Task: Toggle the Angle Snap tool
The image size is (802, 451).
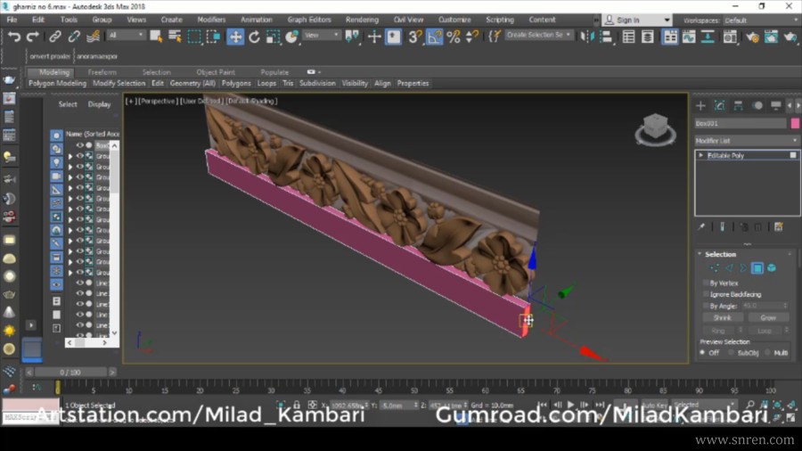Action: [x=434, y=37]
